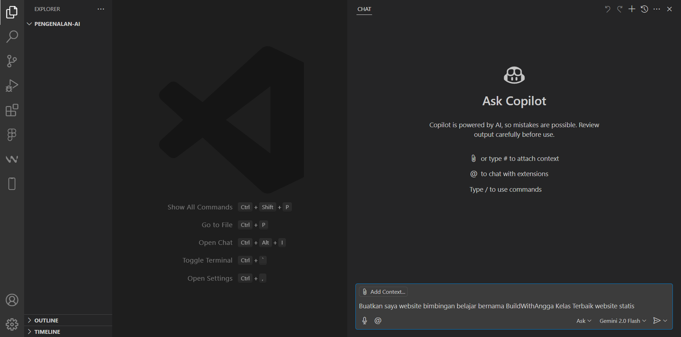
Task: Open the Search view
Action: coord(12,36)
